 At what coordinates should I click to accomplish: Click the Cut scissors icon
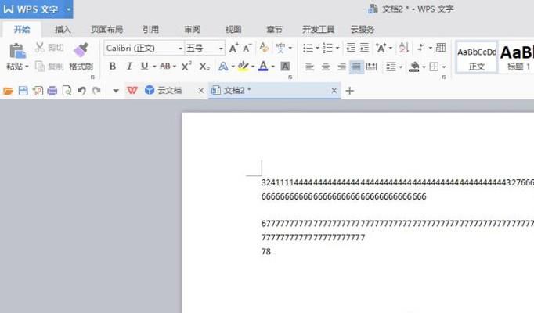click(40, 47)
